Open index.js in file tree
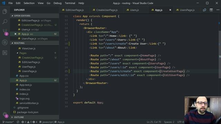 click(x=35, y=94)
